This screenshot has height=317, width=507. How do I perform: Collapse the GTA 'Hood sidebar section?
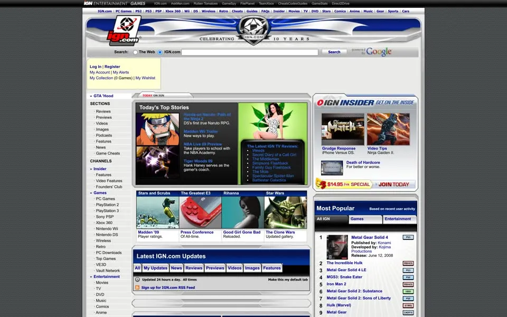click(91, 96)
